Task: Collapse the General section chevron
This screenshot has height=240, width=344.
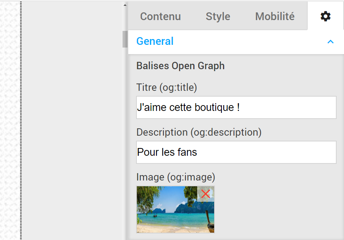Action: [x=330, y=41]
